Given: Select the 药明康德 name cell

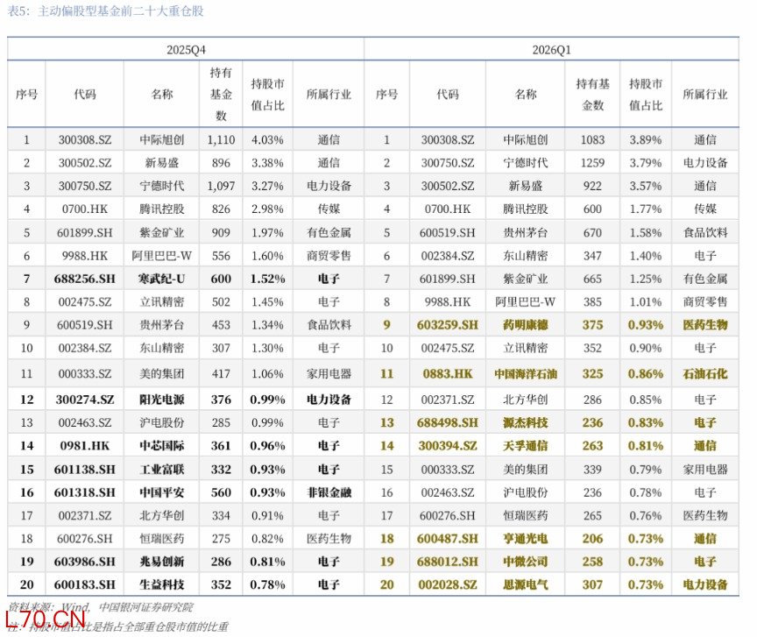Looking at the screenshot, I should coord(526,325).
